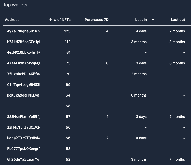The image size is (191, 165).
Task: Select the 70 NFT count cell
Action: click(68, 74)
